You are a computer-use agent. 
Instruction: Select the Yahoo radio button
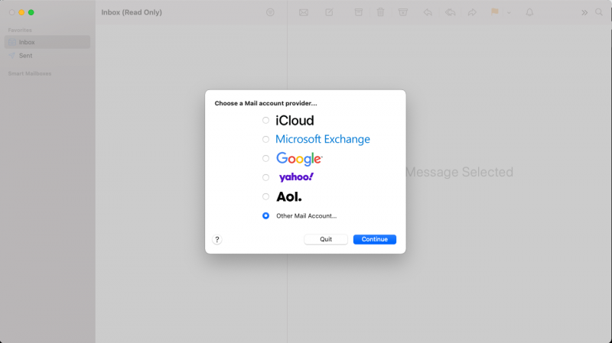[x=265, y=177]
